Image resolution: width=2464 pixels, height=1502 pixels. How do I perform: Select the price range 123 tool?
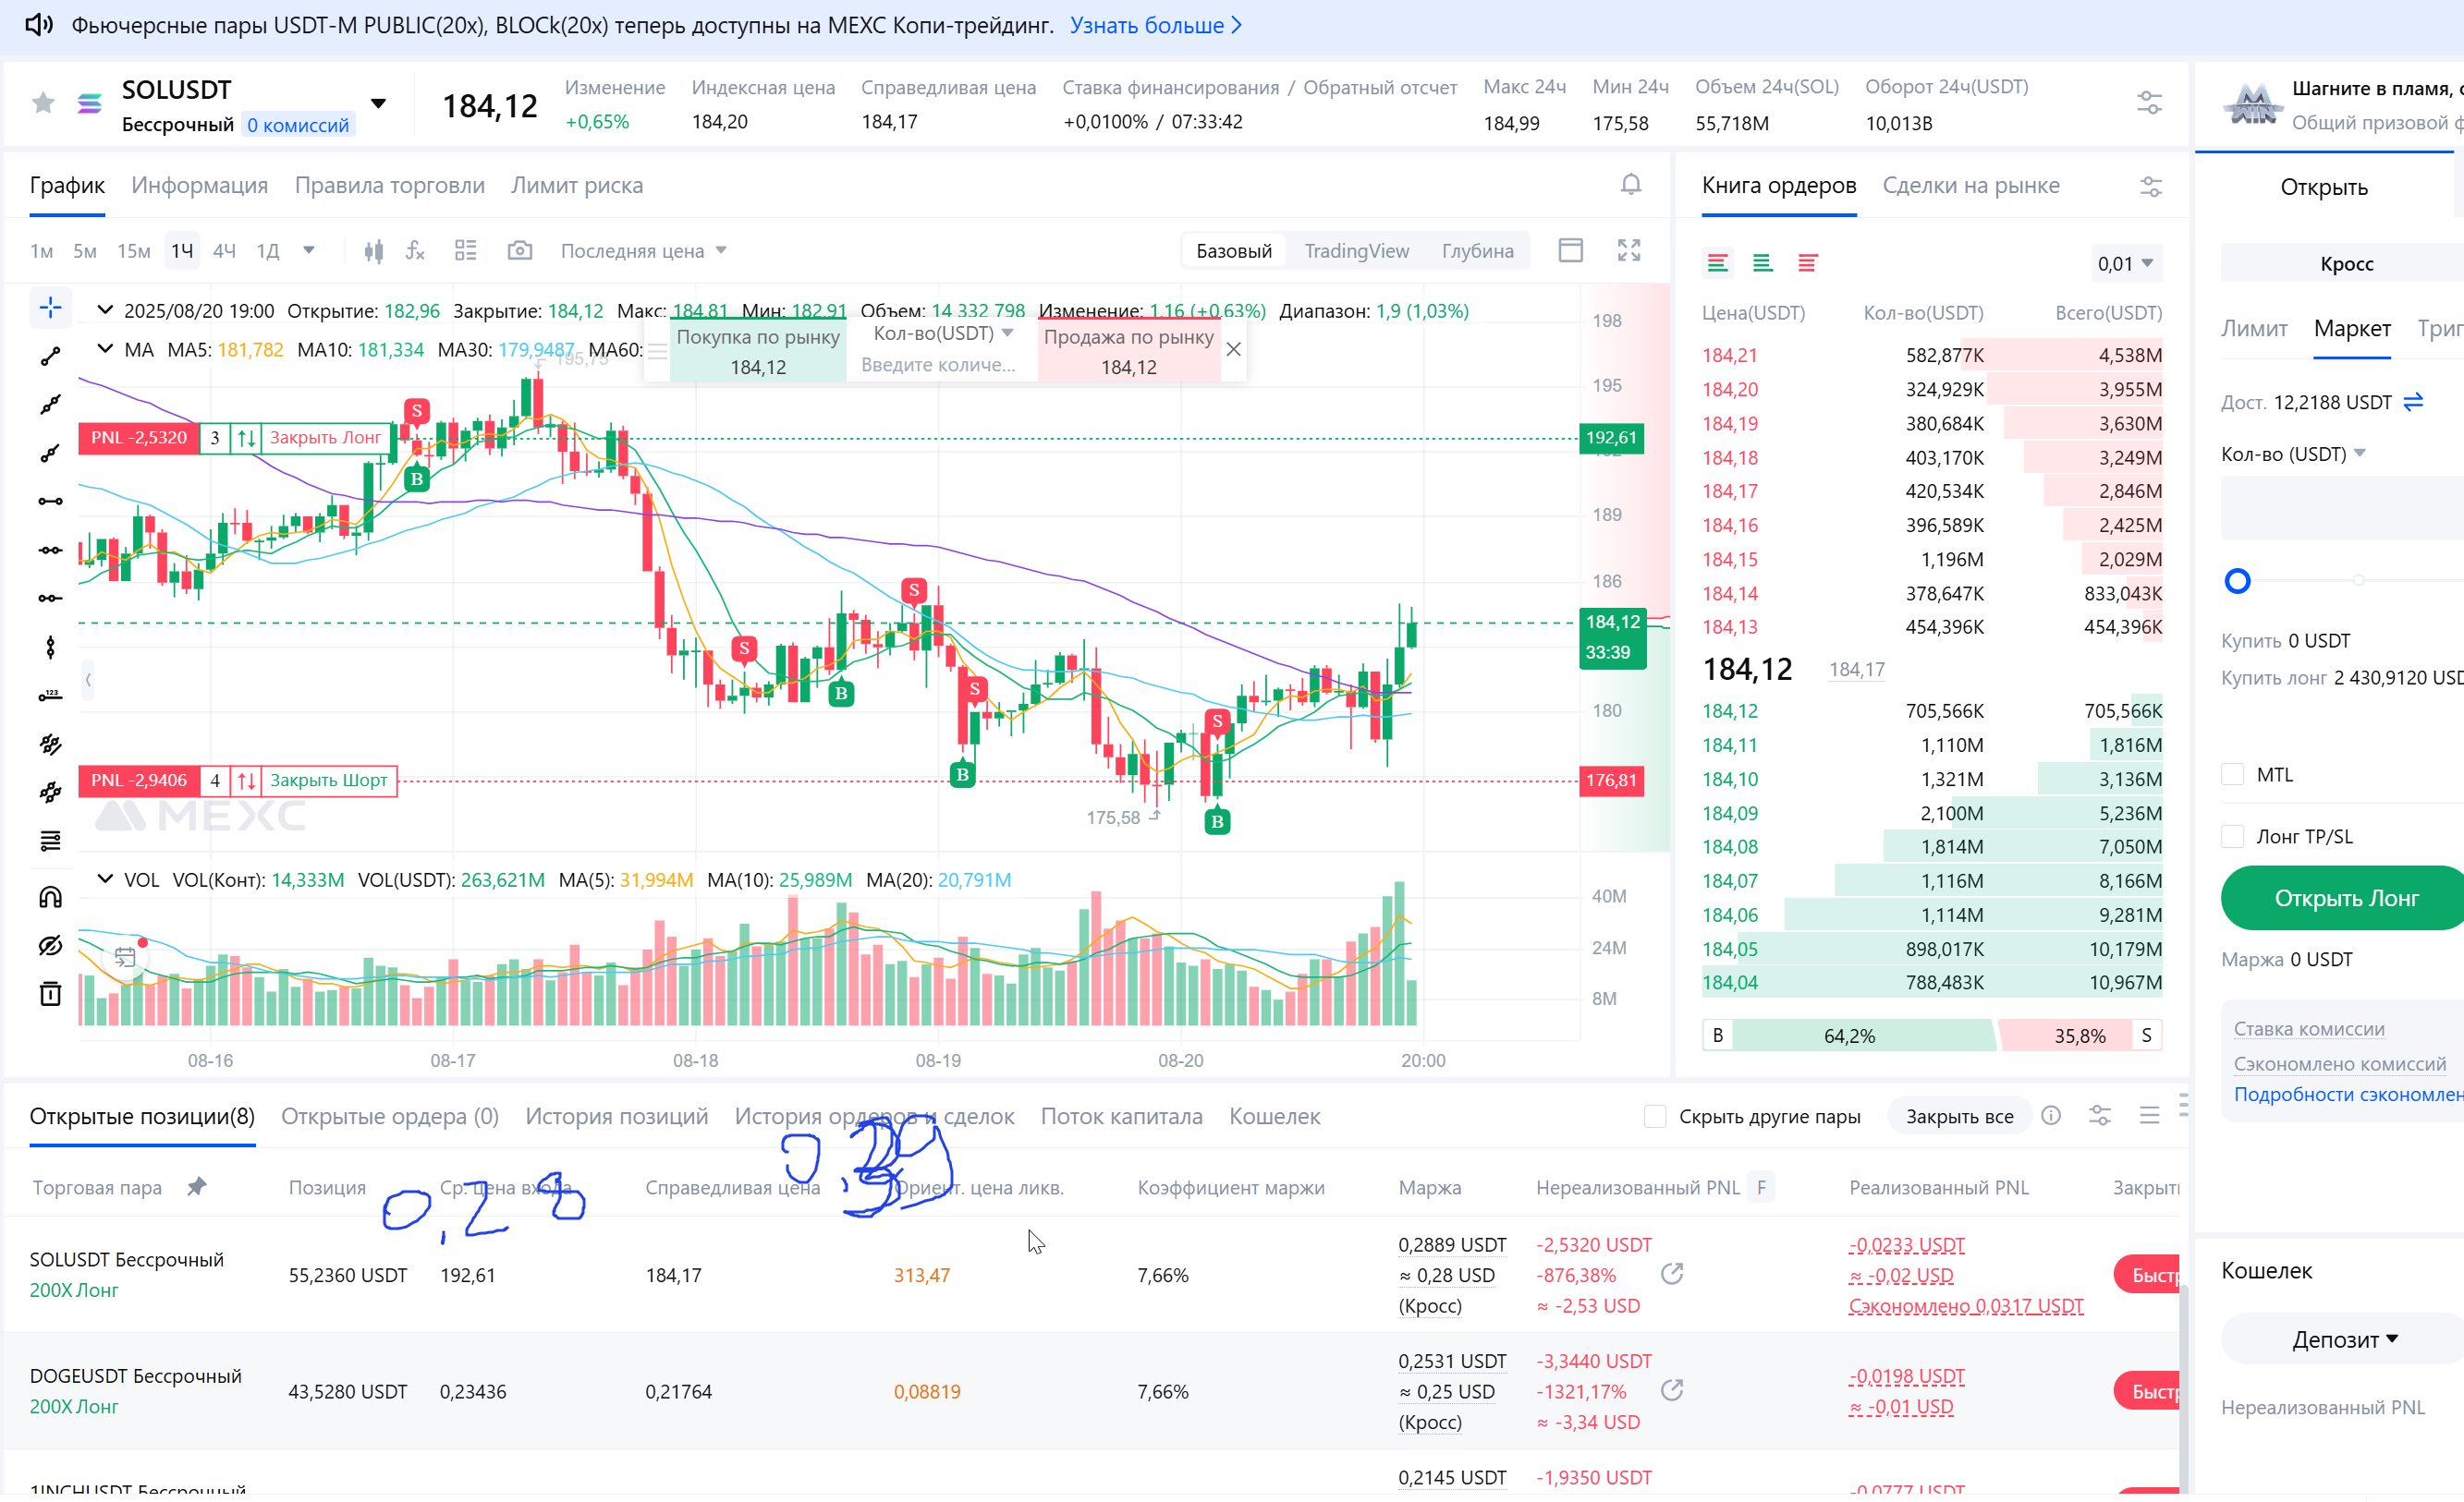point(50,696)
